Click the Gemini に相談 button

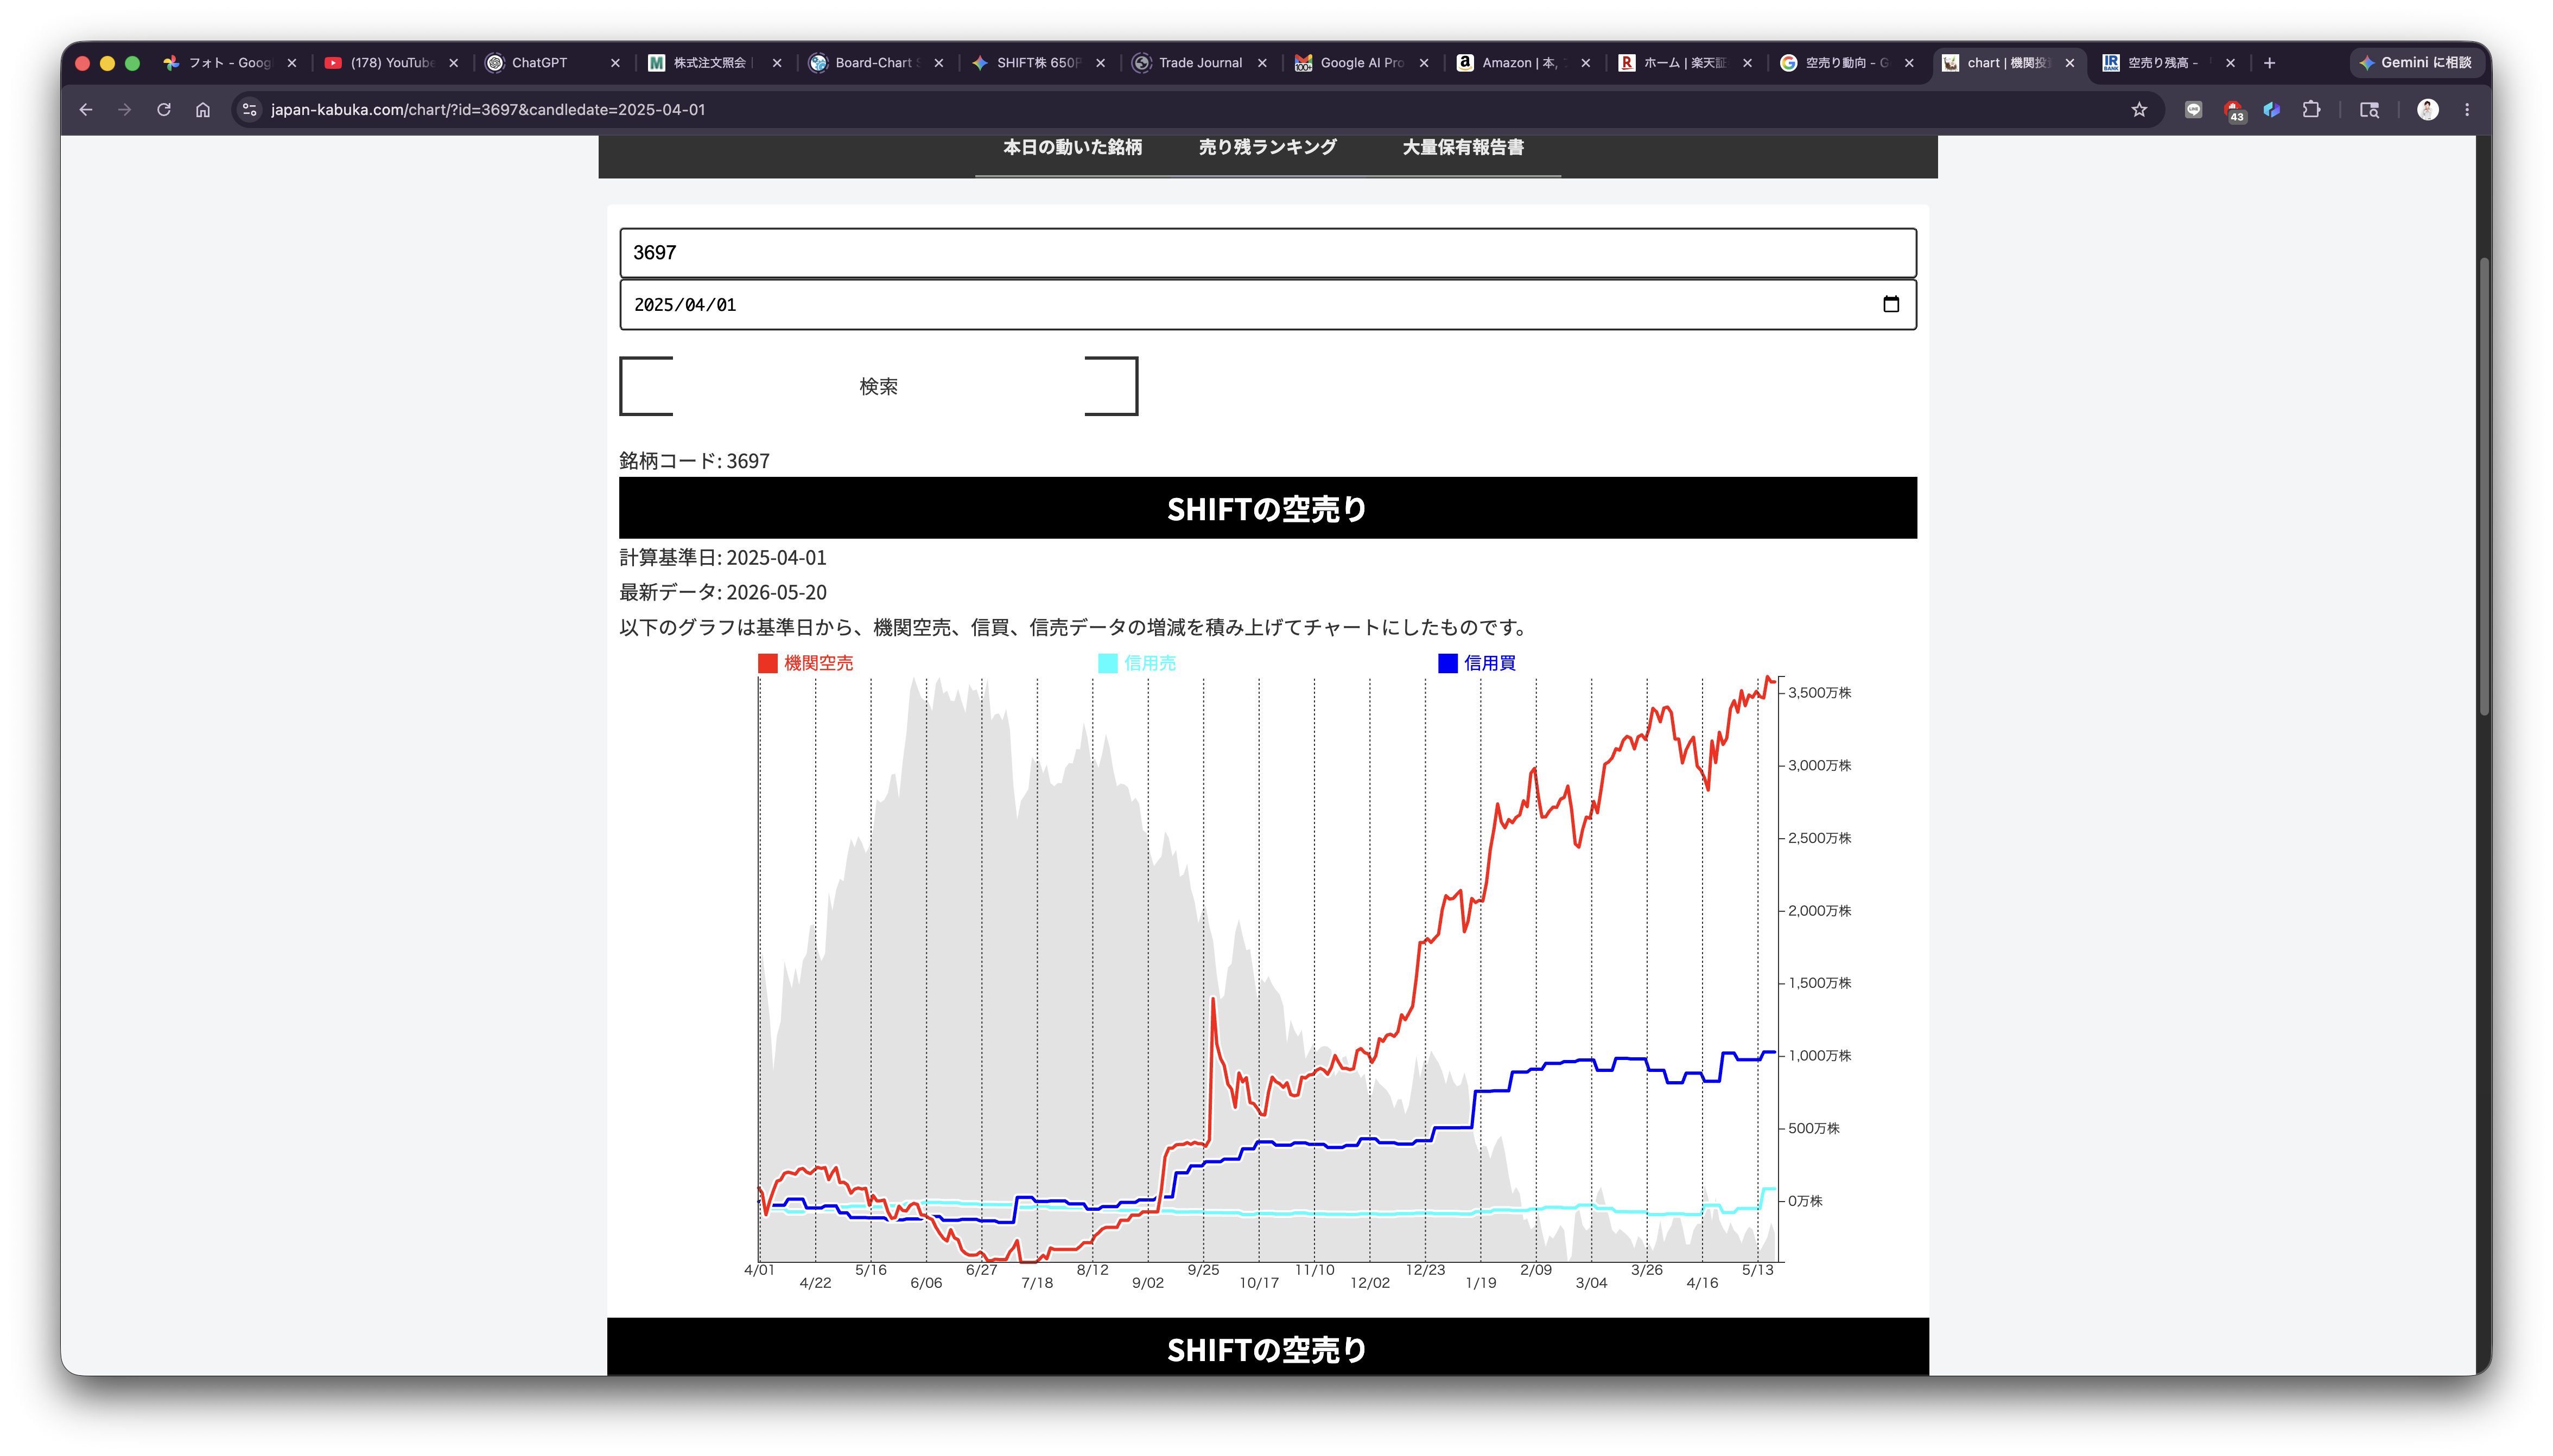point(2415,62)
